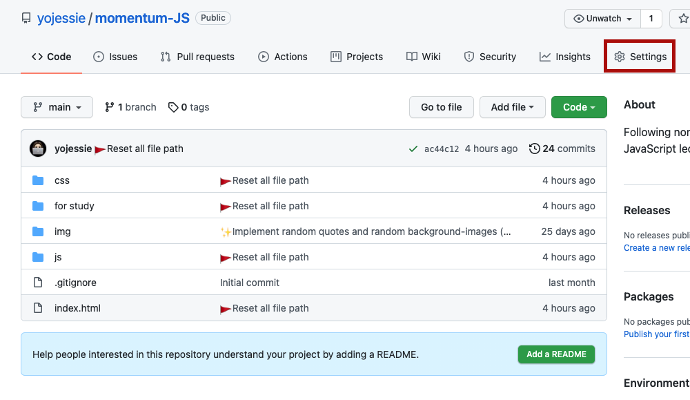Screen dimensions: 690x400
Task: Click the 25 days ago timestamp
Action: 568,231
